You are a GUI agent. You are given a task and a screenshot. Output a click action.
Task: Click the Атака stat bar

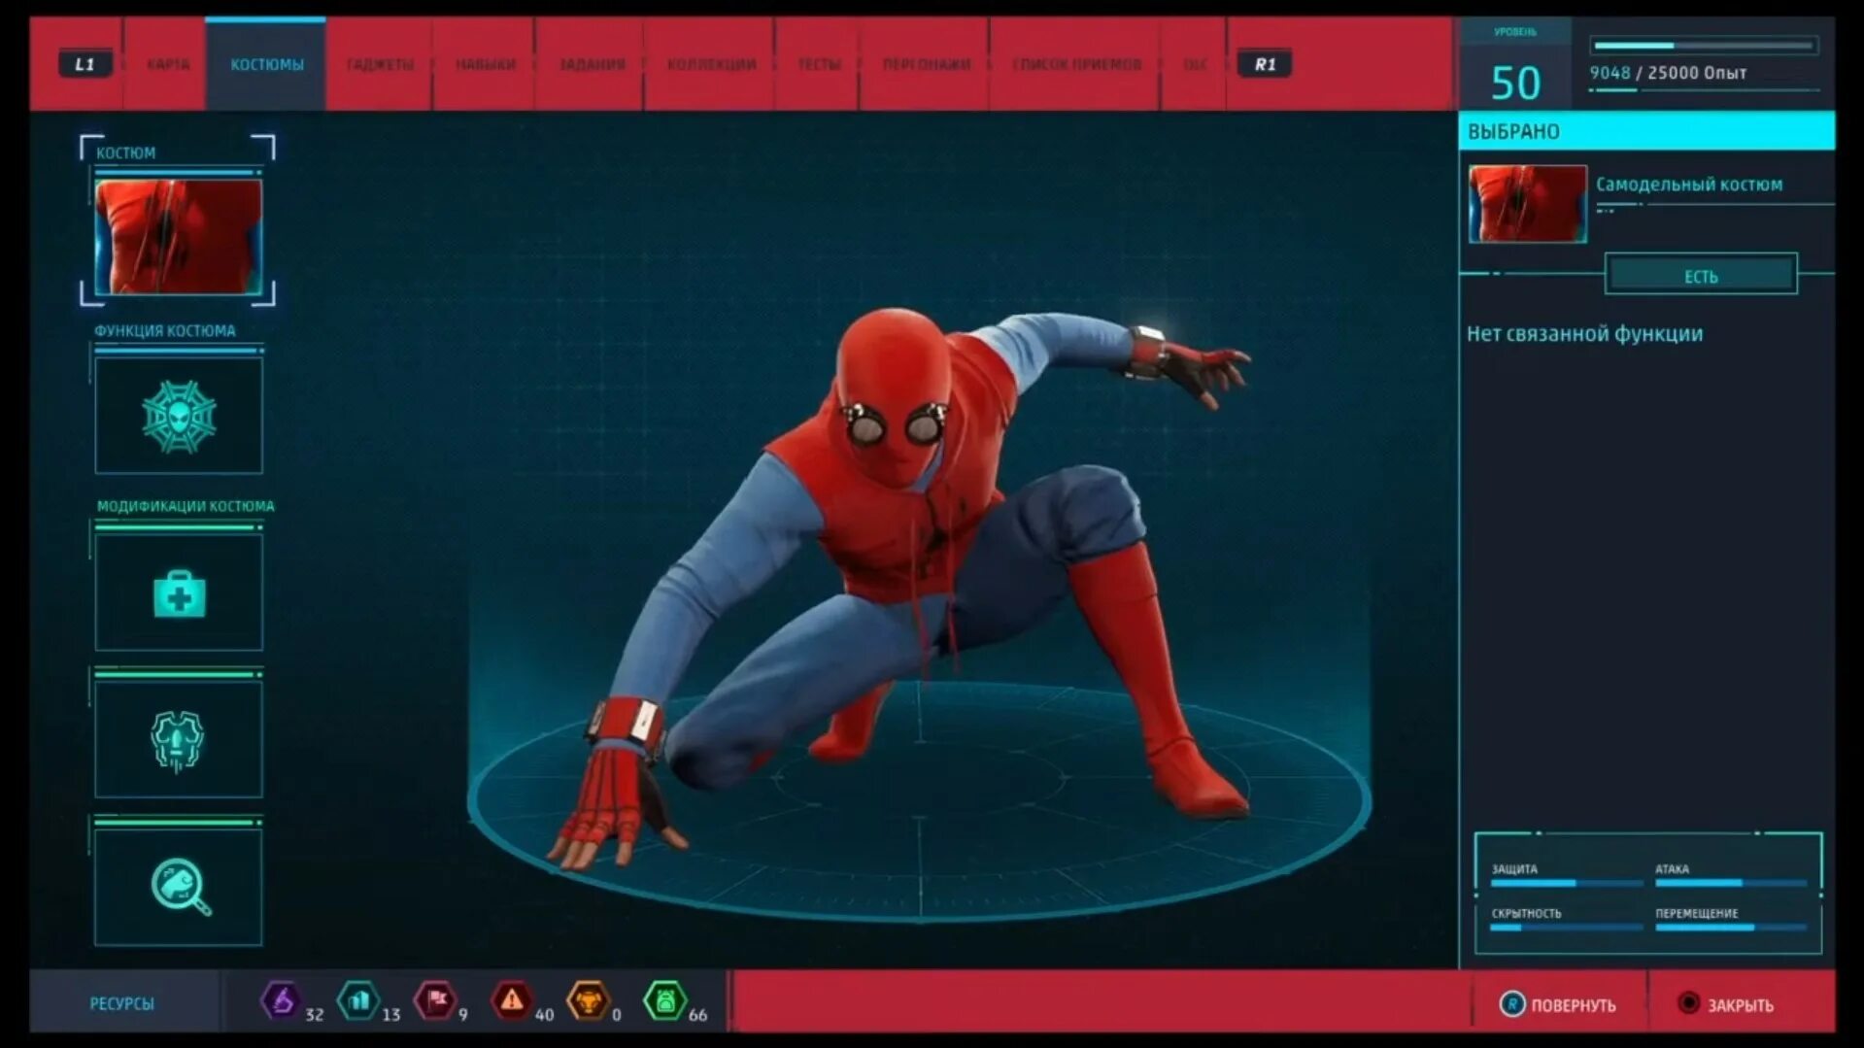point(1731,883)
